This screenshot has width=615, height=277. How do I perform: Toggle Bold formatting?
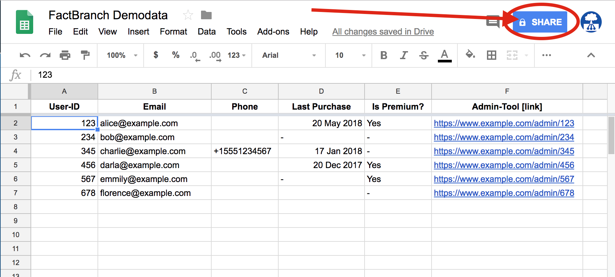(x=384, y=55)
